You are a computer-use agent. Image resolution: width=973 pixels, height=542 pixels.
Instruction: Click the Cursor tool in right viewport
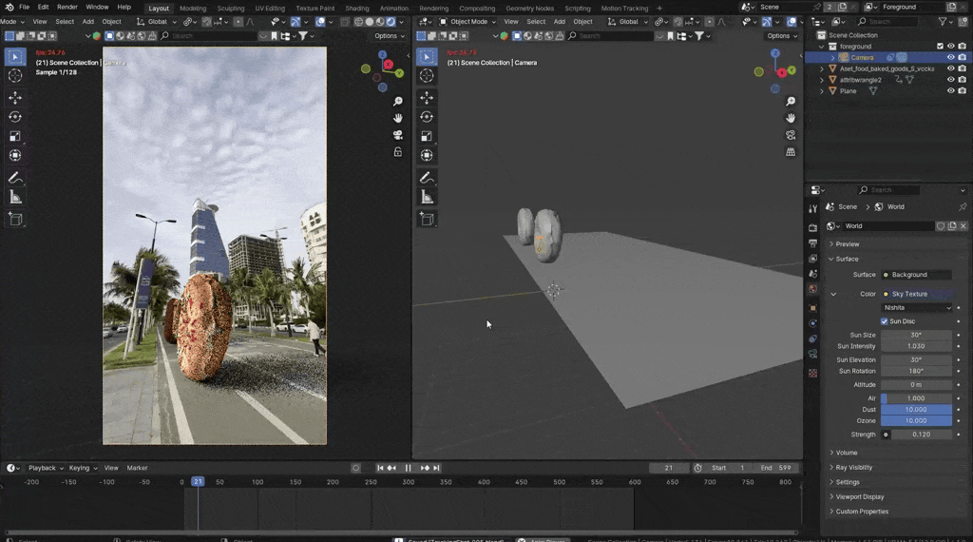coord(427,75)
